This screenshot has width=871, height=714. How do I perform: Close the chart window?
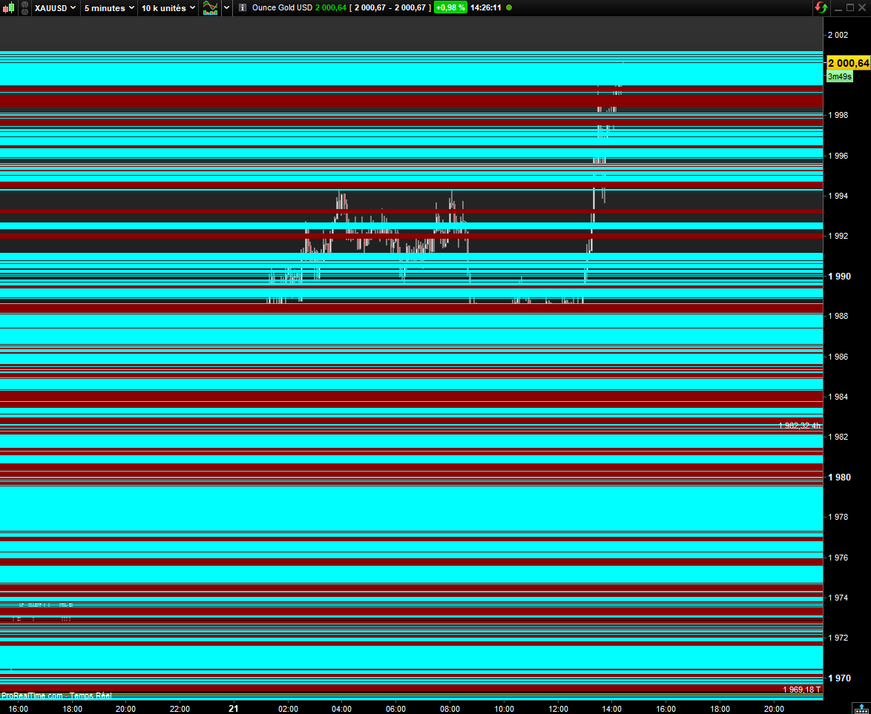[x=862, y=7]
